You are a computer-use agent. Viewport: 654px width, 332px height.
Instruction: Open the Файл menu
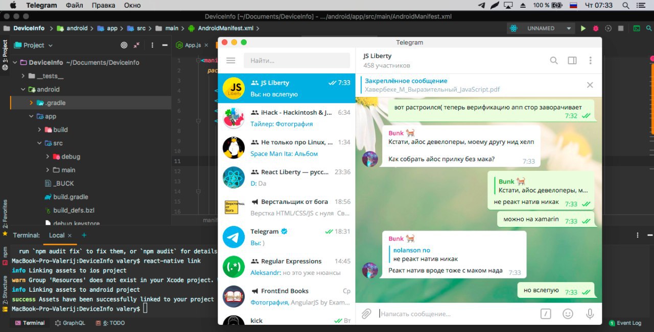click(x=75, y=5)
